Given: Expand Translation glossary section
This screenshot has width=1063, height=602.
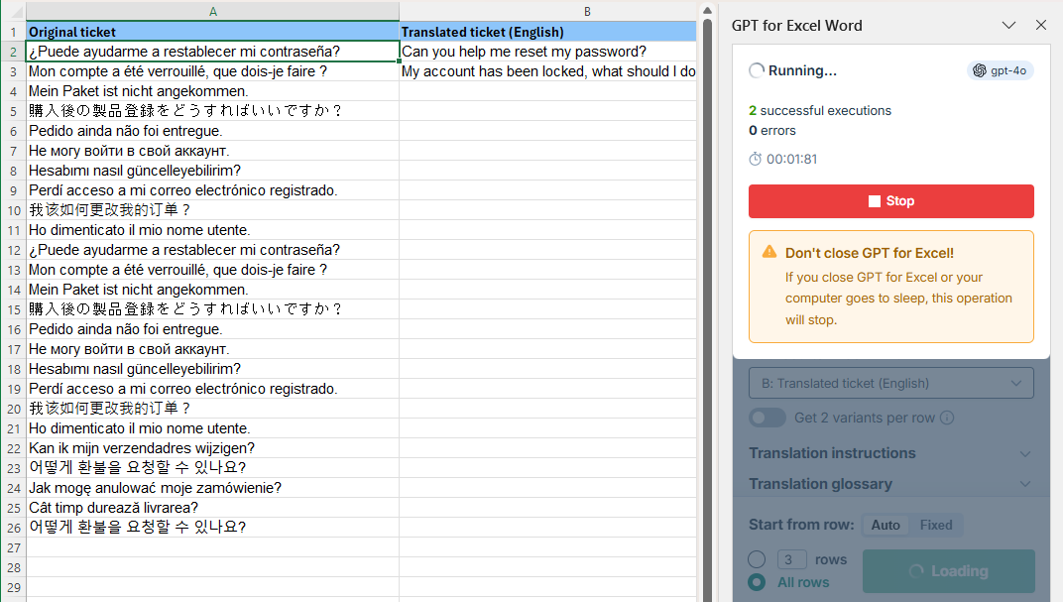Looking at the screenshot, I should click(890, 484).
